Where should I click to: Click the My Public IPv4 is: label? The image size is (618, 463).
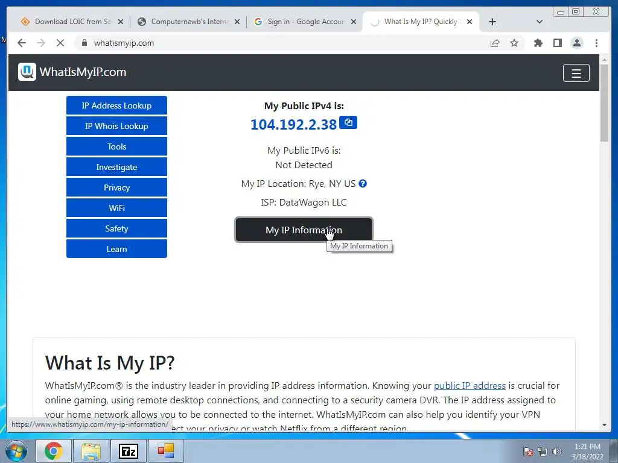pos(304,106)
